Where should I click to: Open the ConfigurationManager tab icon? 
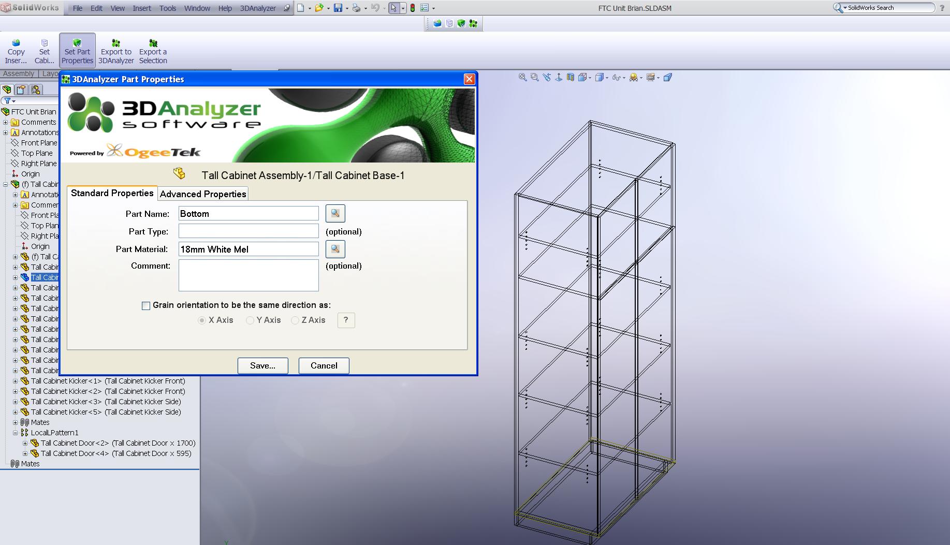pyautogui.click(x=36, y=90)
